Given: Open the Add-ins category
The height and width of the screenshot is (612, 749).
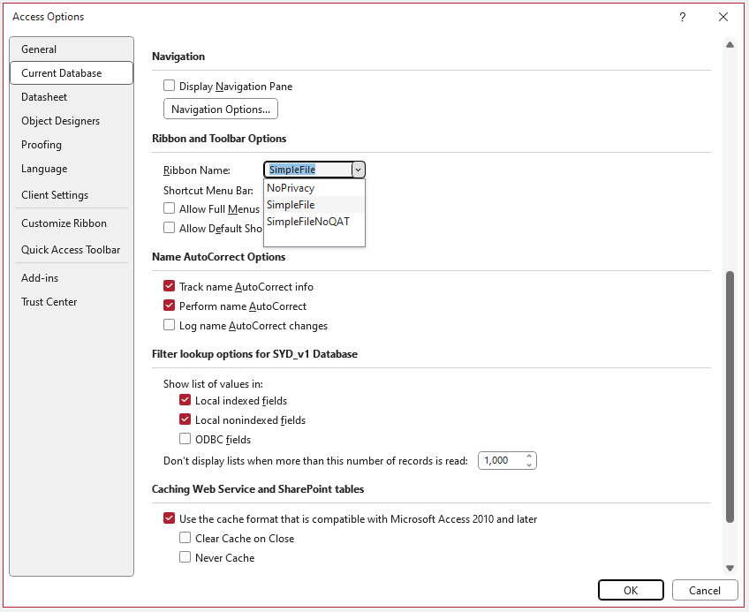Looking at the screenshot, I should (72, 278).
